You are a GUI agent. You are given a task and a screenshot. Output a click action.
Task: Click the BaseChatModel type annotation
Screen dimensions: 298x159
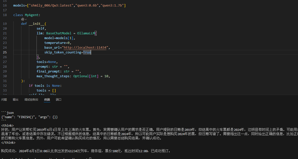tap(59, 33)
